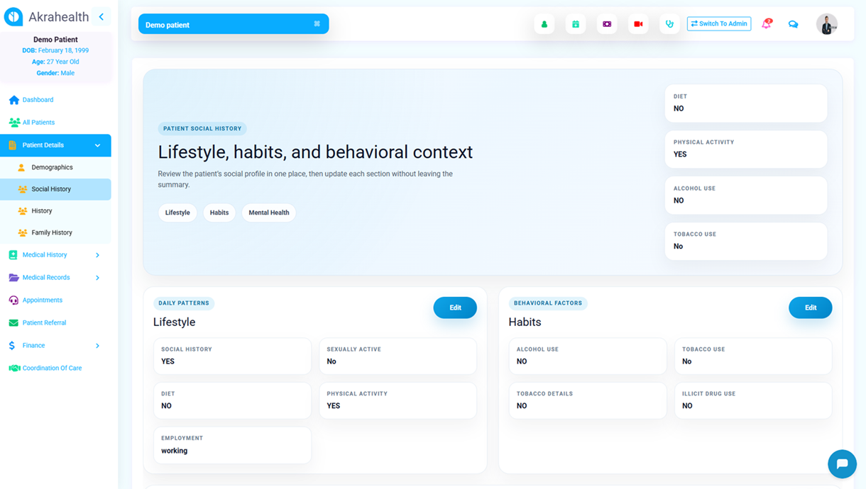The width and height of the screenshot is (866, 489).
Task: Jump to Habits section pill
Action: point(219,213)
